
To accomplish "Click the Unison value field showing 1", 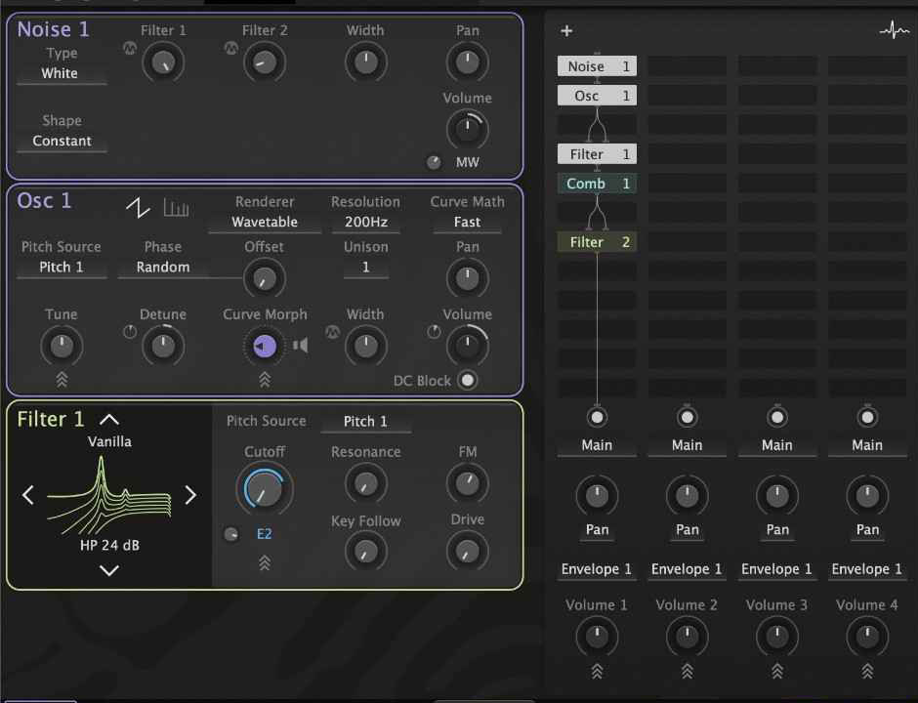I will (x=366, y=268).
